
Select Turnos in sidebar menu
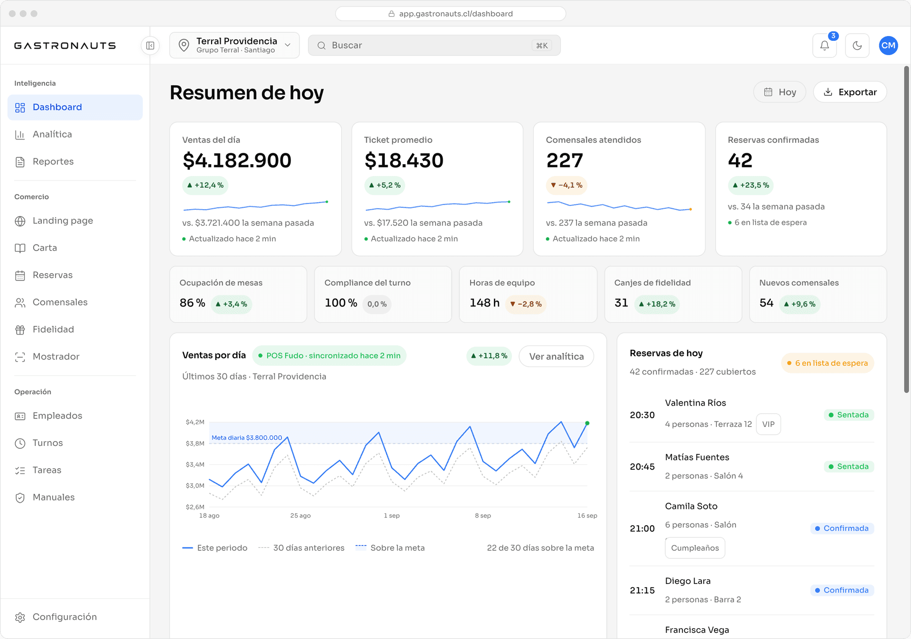click(75, 443)
